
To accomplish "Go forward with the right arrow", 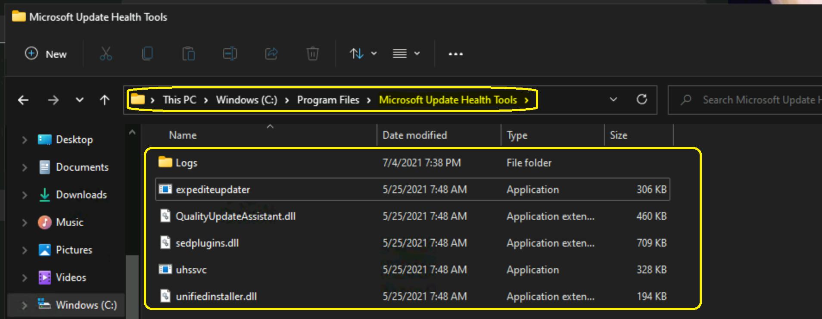I will pyautogui.click(x=53, y=100).
